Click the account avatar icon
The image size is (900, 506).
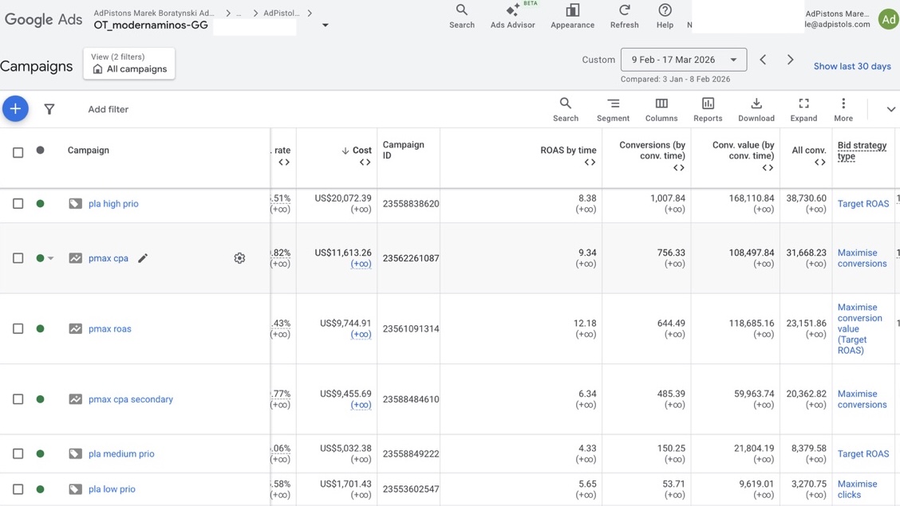(x=889, y=19)
